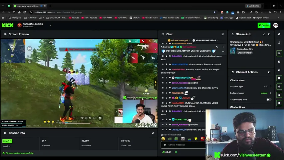Viewport: 284px width, 160px height.
Task: Click the chart widget icon in sidebar
Action: 279,62
